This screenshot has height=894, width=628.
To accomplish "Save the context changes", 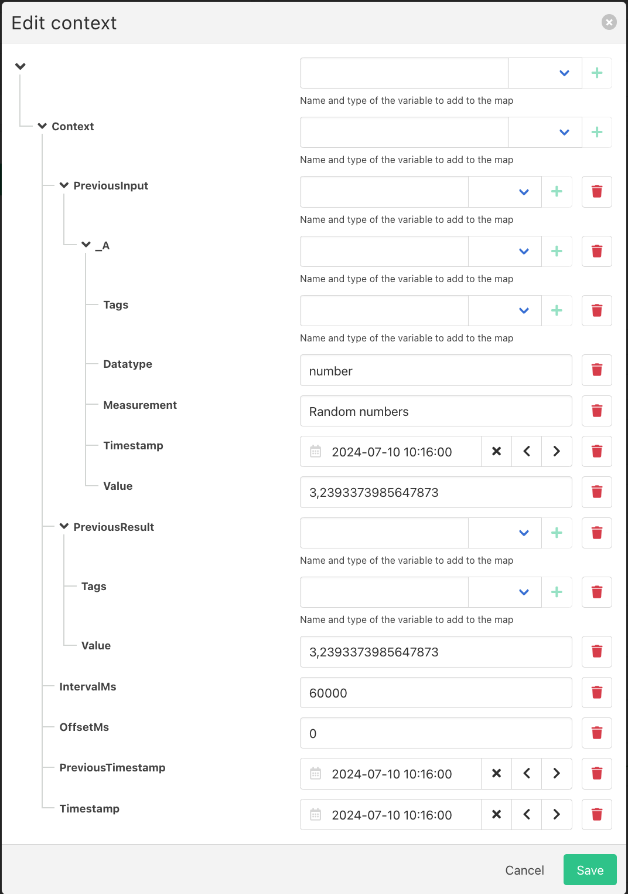I will (590, 870).
